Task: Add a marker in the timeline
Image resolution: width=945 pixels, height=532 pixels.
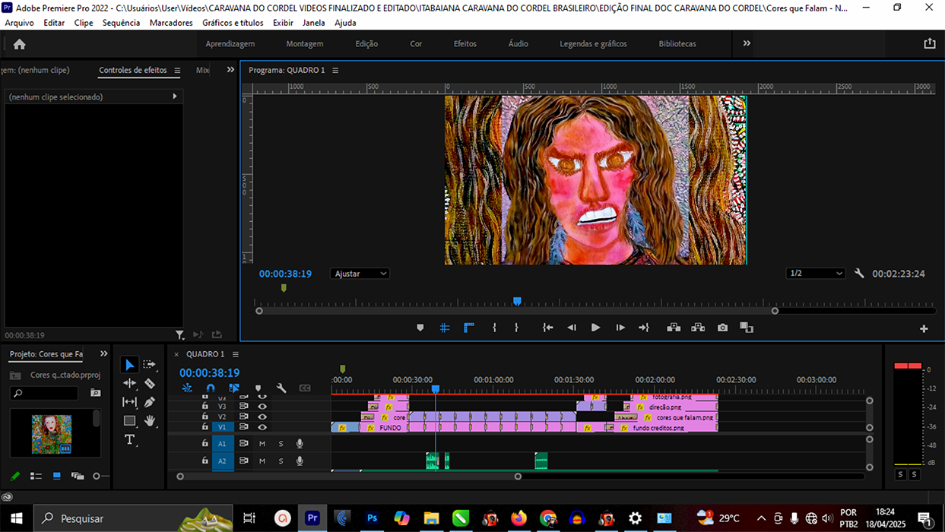Action: 258,388
